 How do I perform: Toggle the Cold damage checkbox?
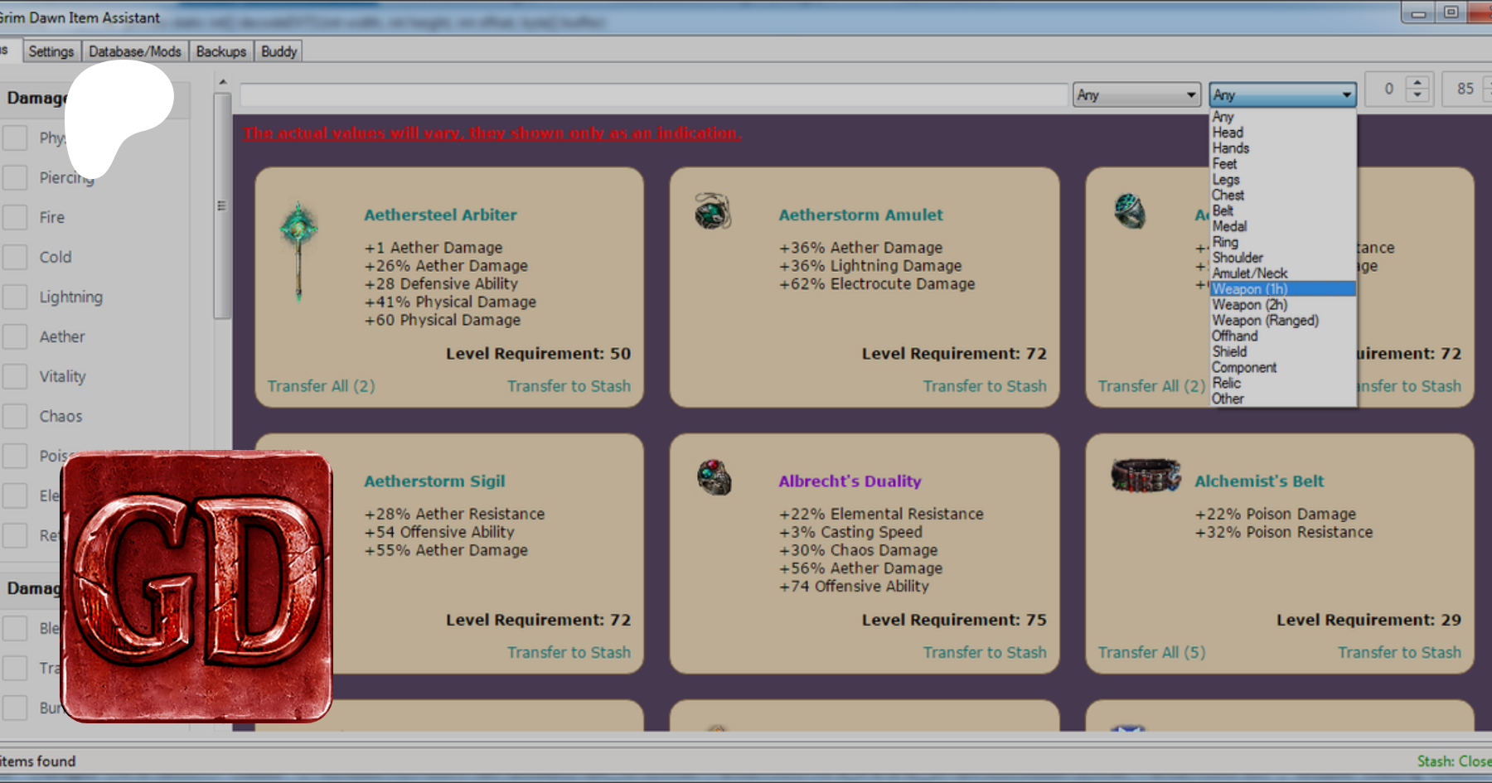click(15, 258)
